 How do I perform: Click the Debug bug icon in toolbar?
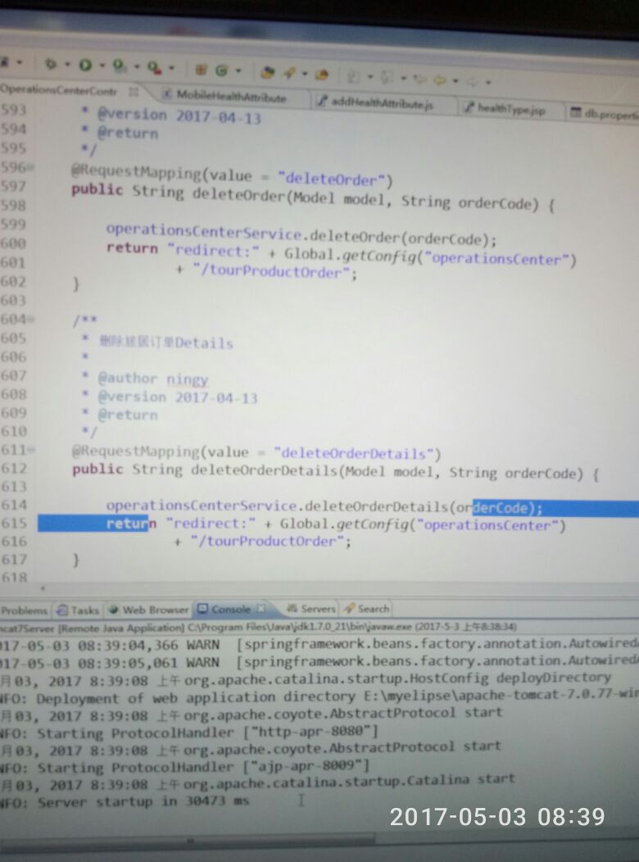coord(51,64)
